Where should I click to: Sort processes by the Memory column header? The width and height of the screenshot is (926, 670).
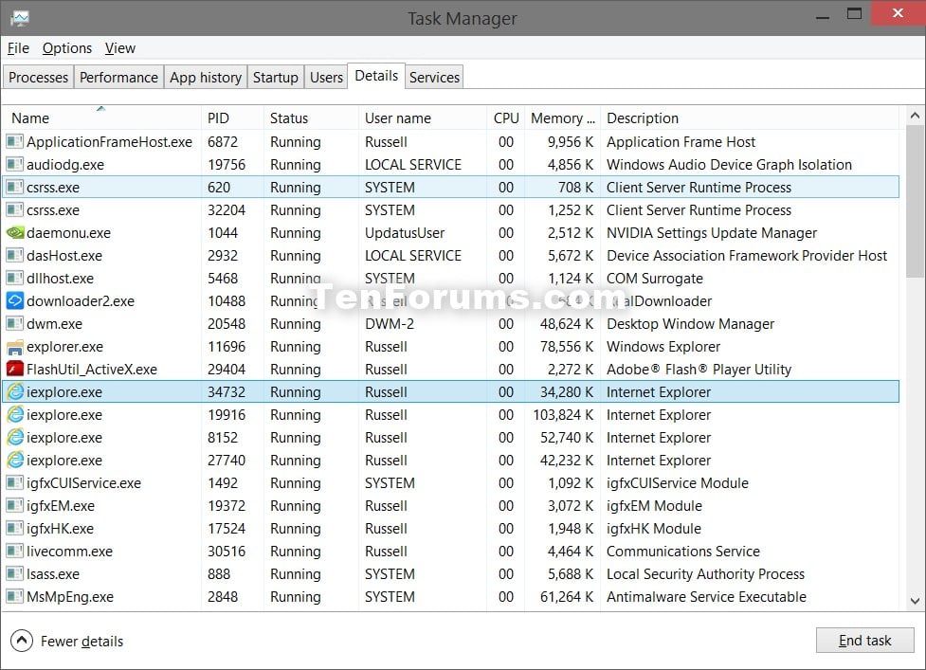562,118
